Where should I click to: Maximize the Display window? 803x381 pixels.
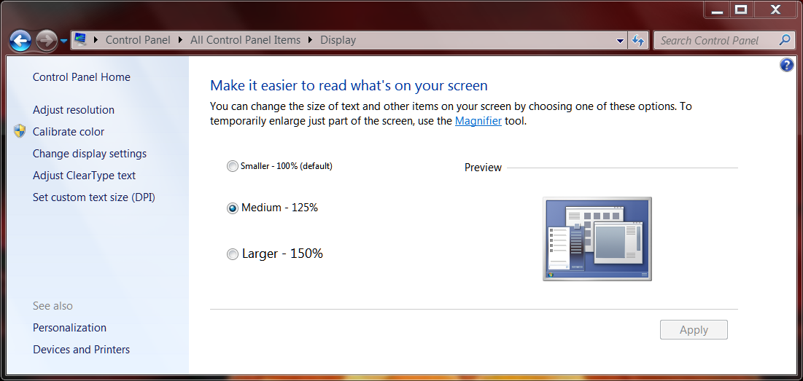[x=740, y=10]
